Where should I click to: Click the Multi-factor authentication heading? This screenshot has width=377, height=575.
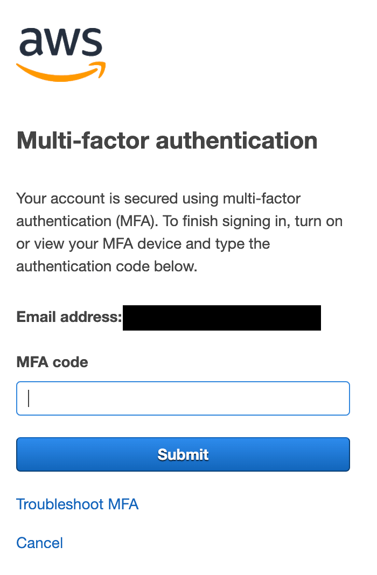tap(167, 141)
